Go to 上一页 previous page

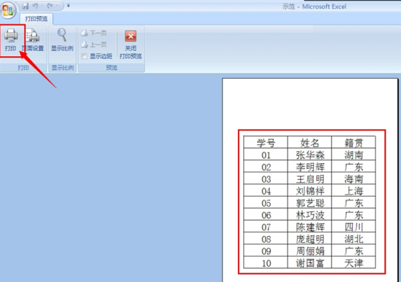94,45
